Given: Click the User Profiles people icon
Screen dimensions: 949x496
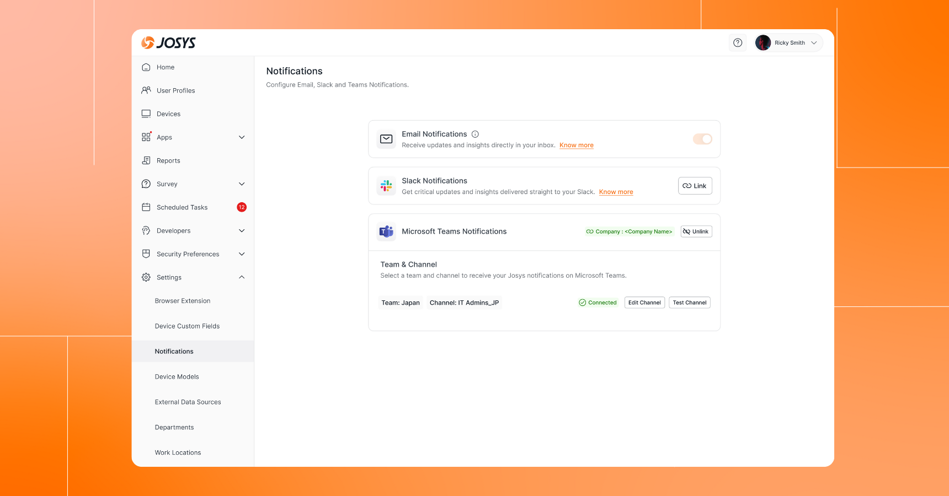Looking at the screenshot, I should click(x=146, y=90).
